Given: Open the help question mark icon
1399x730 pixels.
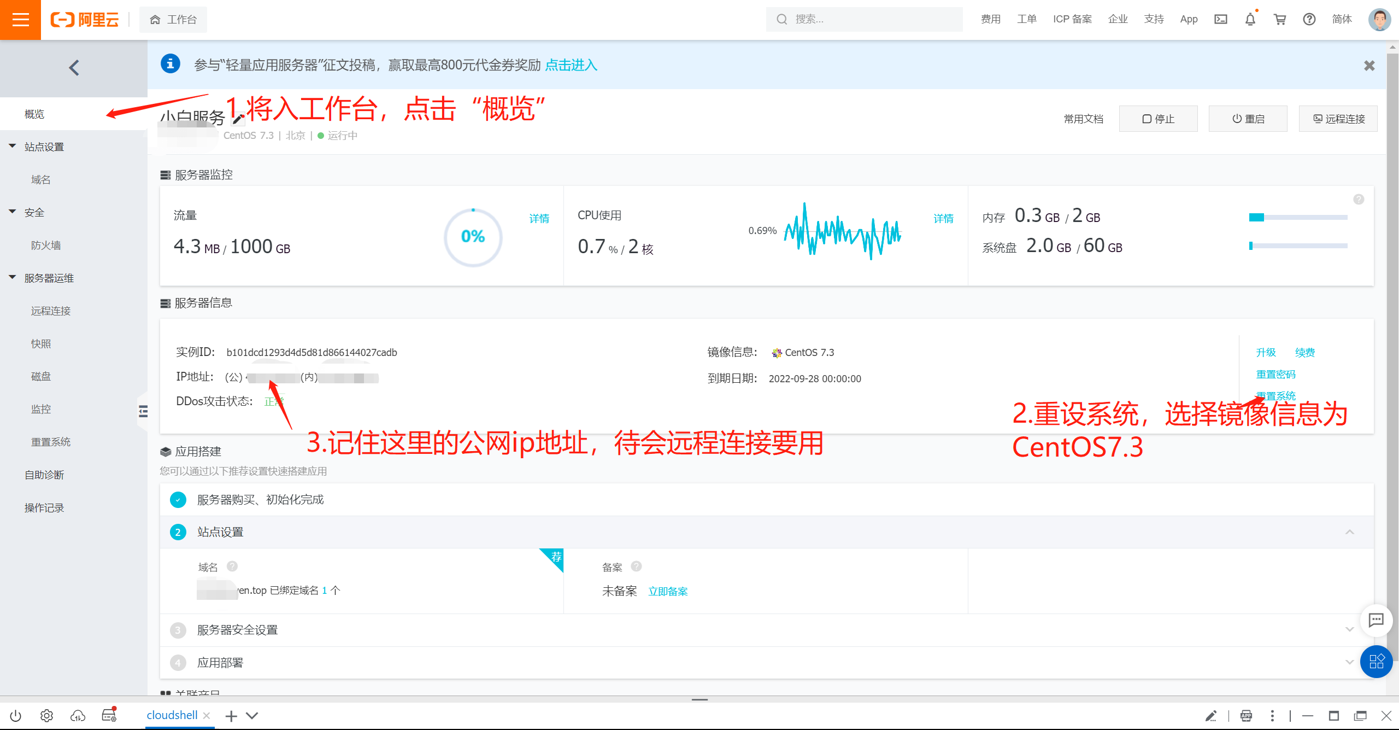Looking at the screenshot, I should [x=1309, y=20].
